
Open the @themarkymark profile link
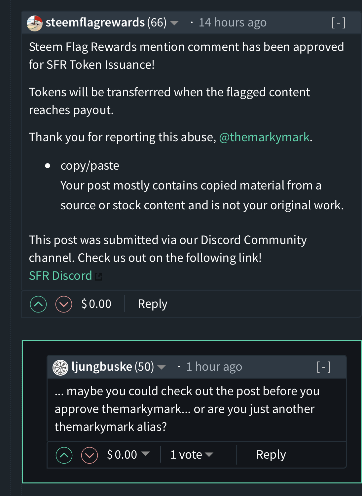point(264,137)
